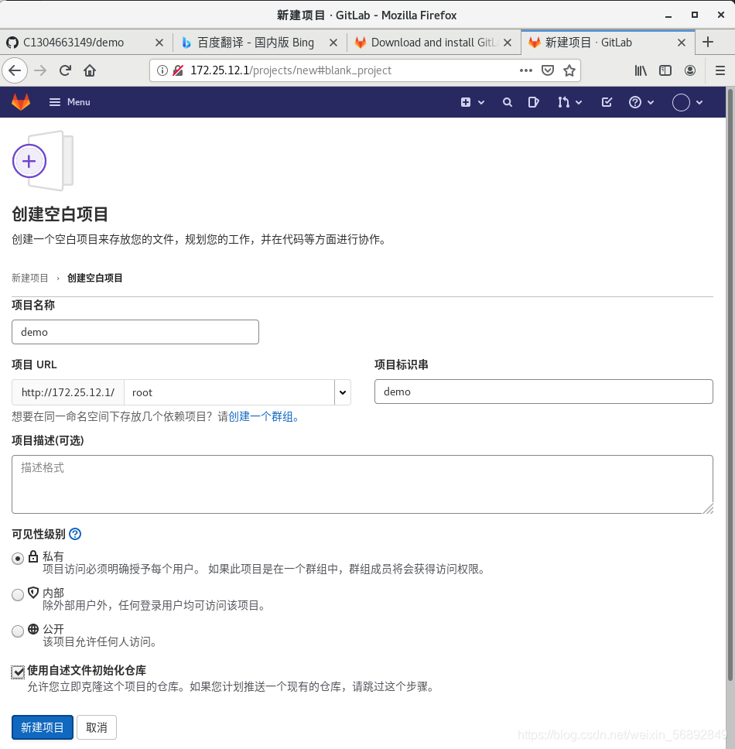
Task: Save page to Pocket
Action: (x=548, y=70)
